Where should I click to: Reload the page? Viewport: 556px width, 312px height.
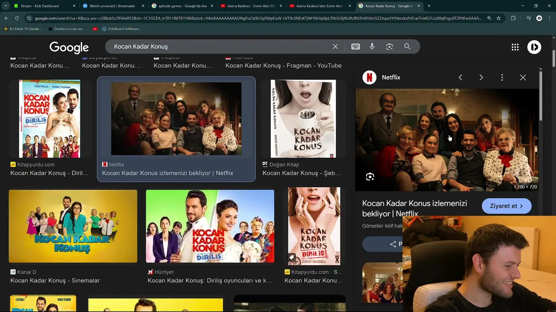17,18
